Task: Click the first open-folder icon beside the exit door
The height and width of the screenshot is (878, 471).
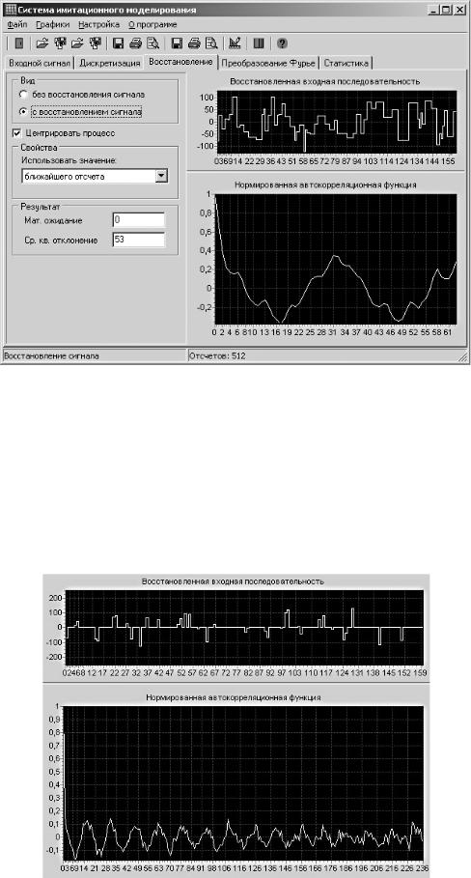Action: 42,43
